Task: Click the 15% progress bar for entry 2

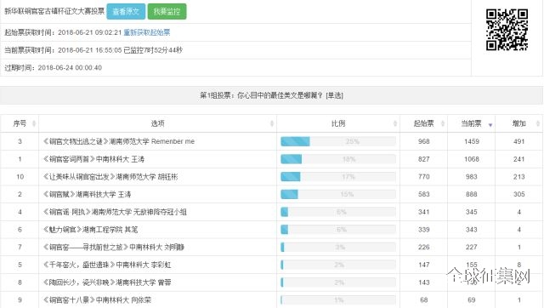Action: click(338, 195)
